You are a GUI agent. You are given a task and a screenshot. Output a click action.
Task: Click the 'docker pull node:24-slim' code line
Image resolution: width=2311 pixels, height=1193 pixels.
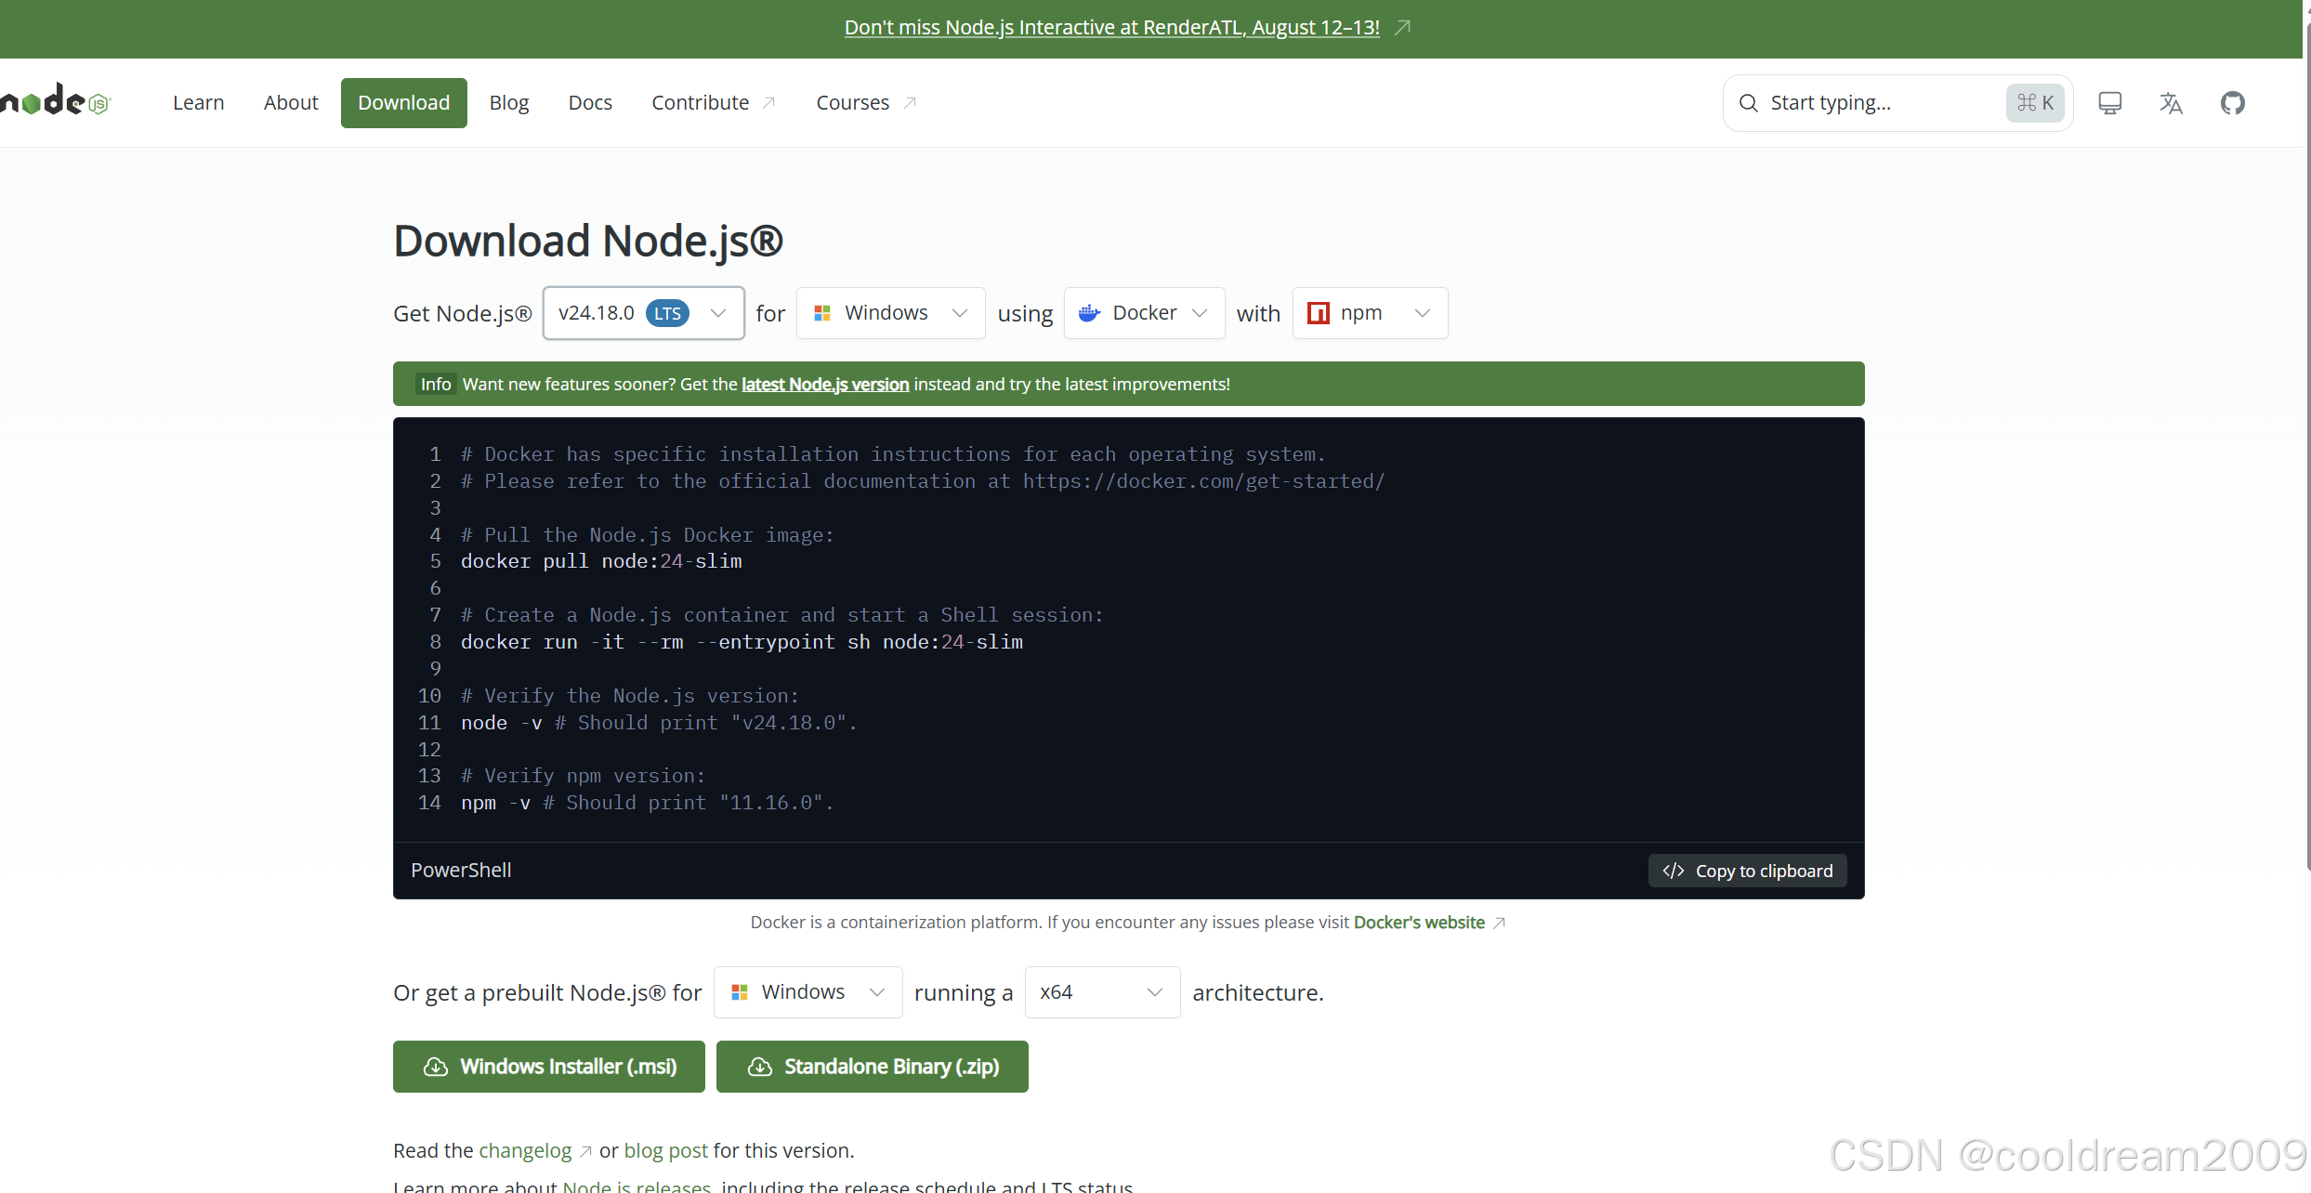[x=601, y=561]
